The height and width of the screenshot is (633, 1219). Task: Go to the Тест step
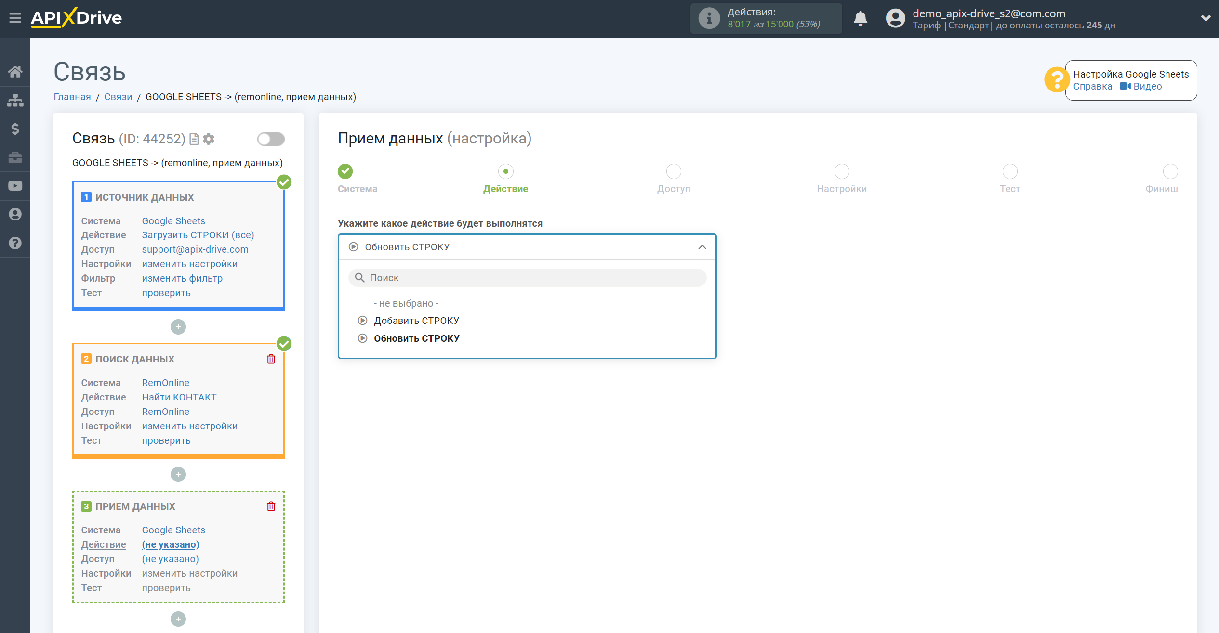point(1010,171)
